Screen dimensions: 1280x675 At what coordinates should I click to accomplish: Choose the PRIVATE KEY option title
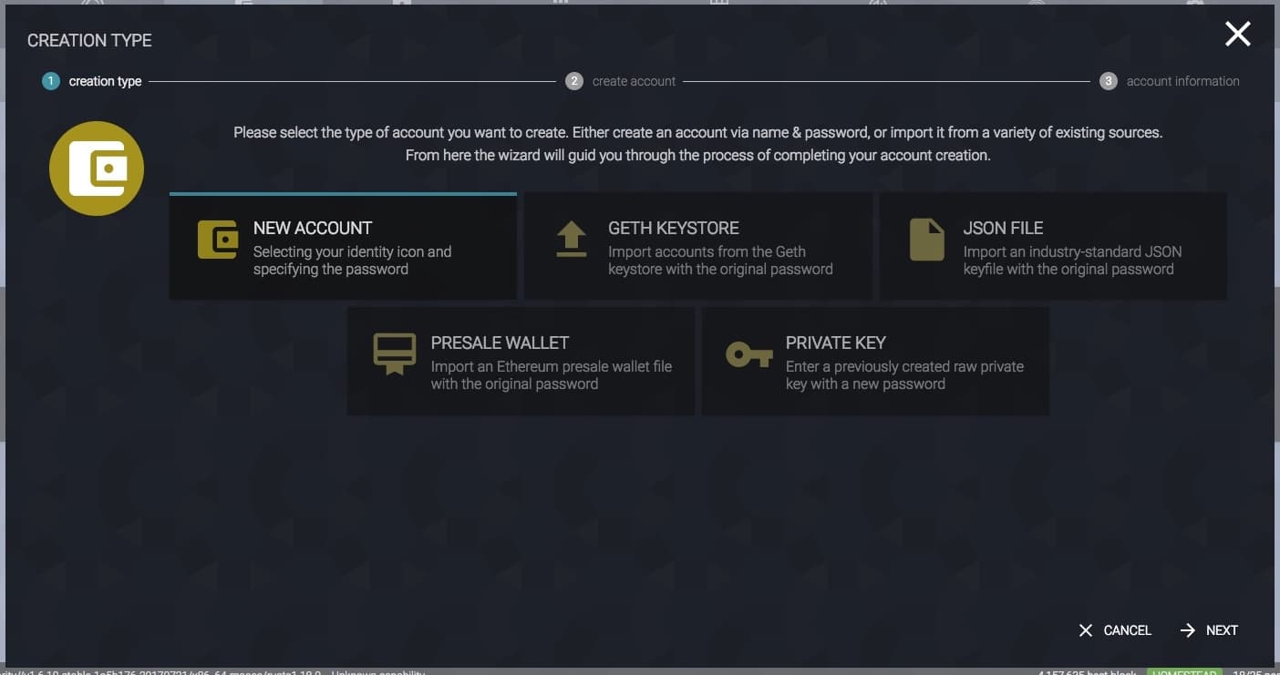(836, 343)
